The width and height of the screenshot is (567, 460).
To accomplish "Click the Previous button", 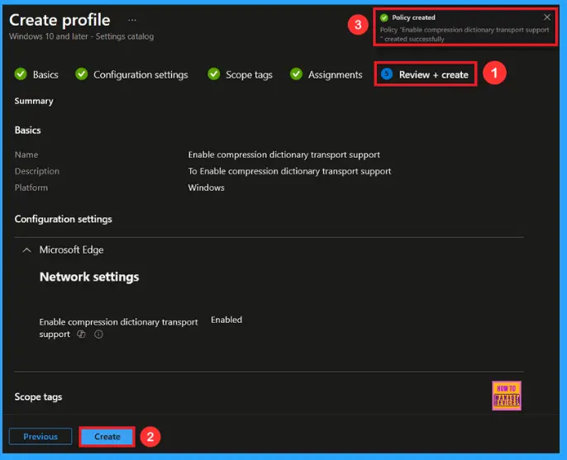I will pyautogui.click(x=40, y=437).
